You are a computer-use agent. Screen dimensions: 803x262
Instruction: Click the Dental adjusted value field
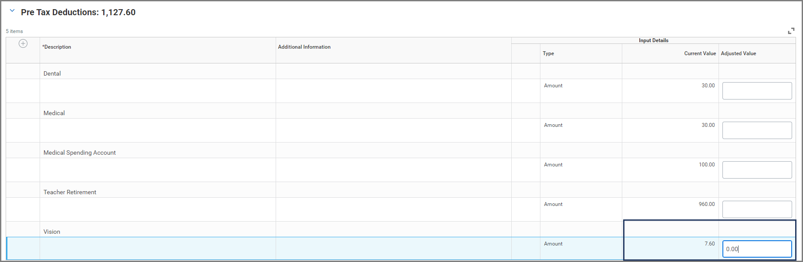756,91
